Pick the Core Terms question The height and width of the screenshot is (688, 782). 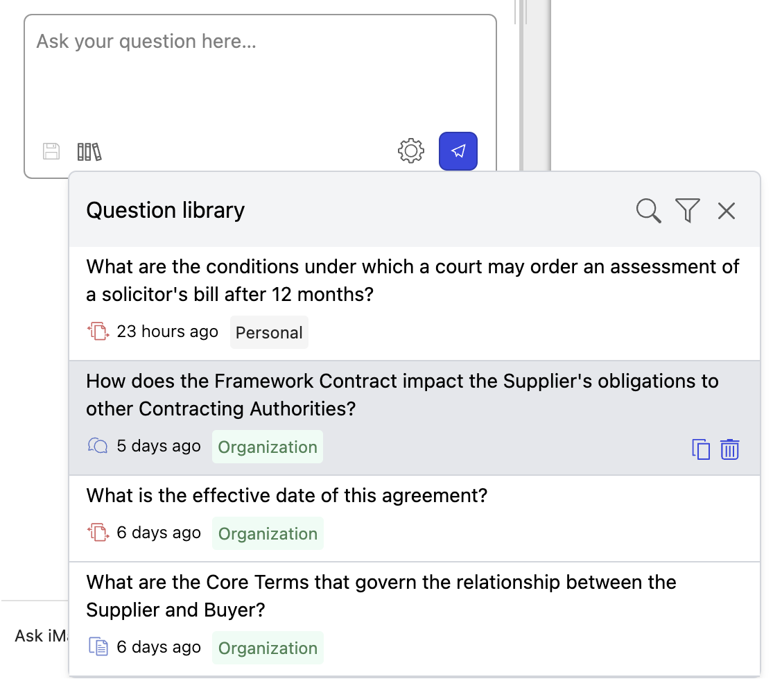coord(381,596)
